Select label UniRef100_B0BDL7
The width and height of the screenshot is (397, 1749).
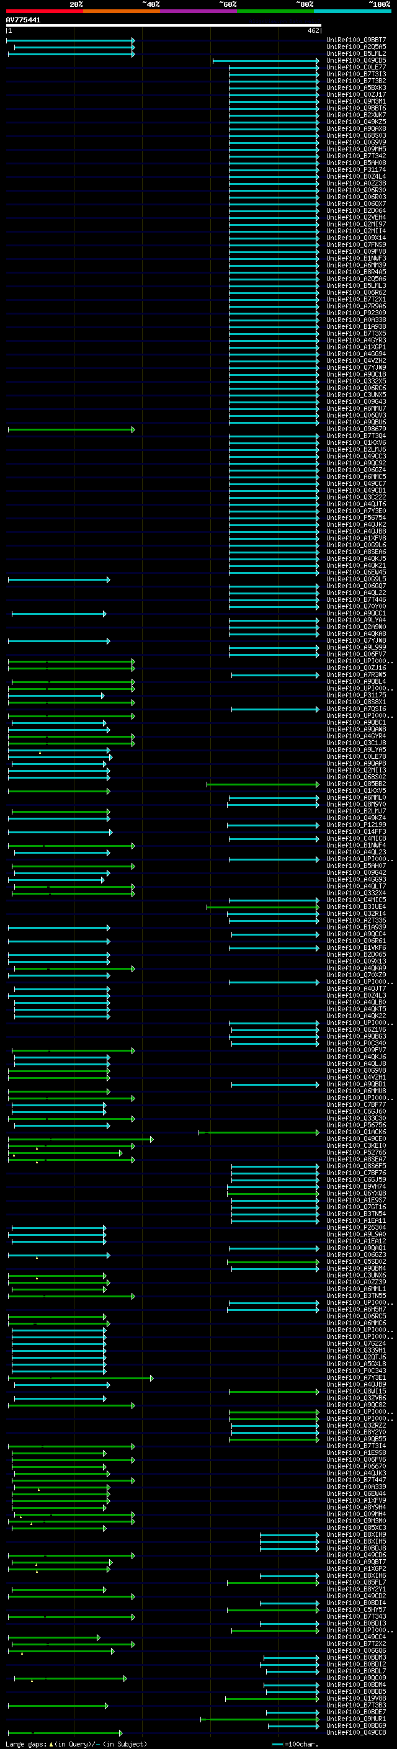(x=355, y=1671)
